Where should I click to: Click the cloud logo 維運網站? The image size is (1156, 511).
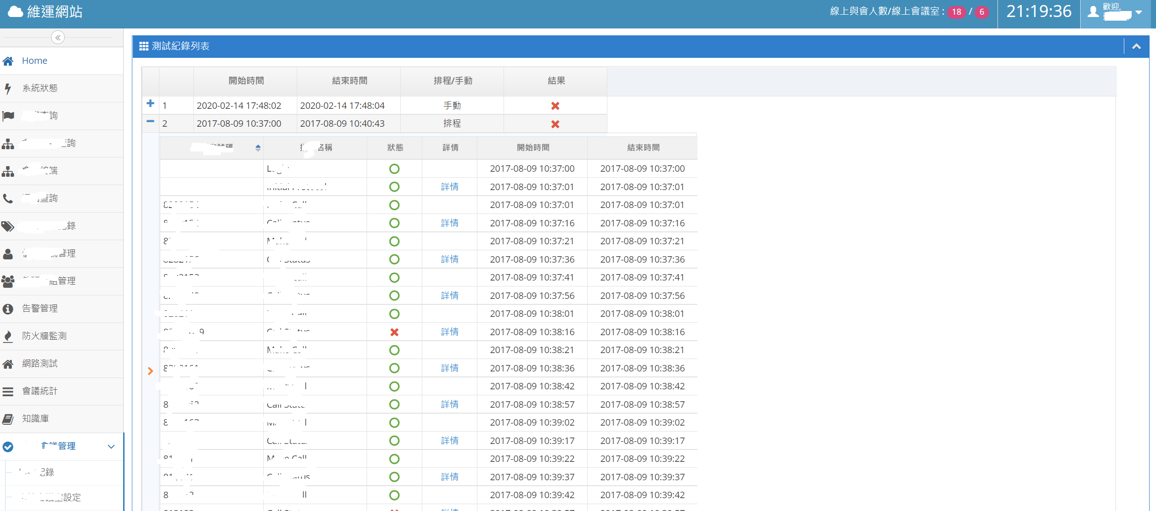point(16,12)
